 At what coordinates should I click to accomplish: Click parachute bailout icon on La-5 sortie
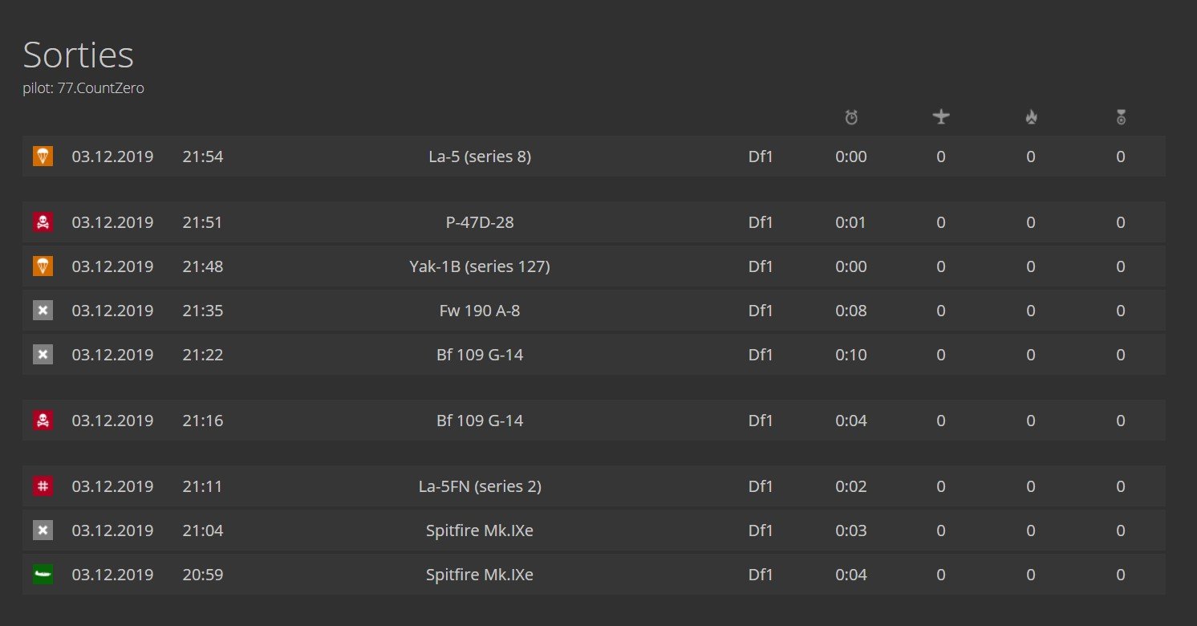coord(43,156)
